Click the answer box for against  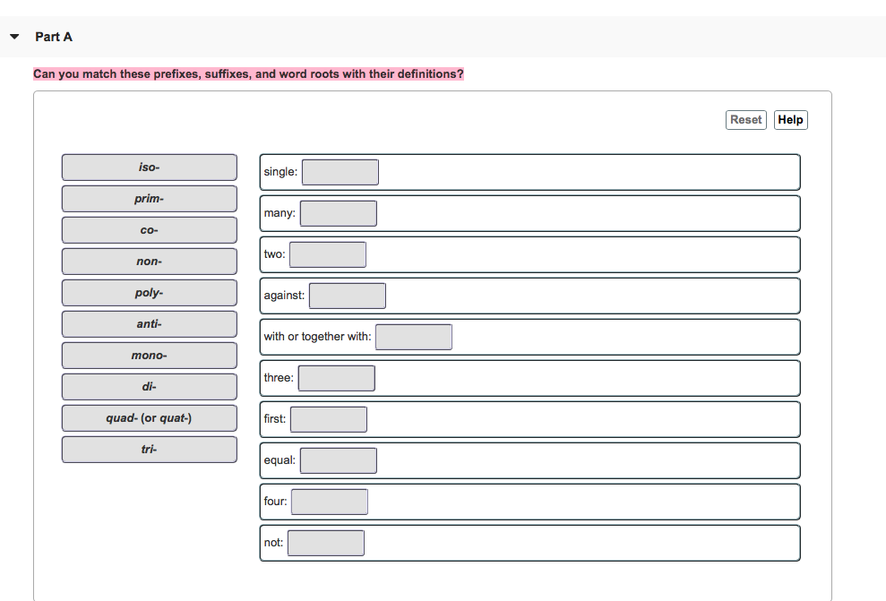pos(348,295)
